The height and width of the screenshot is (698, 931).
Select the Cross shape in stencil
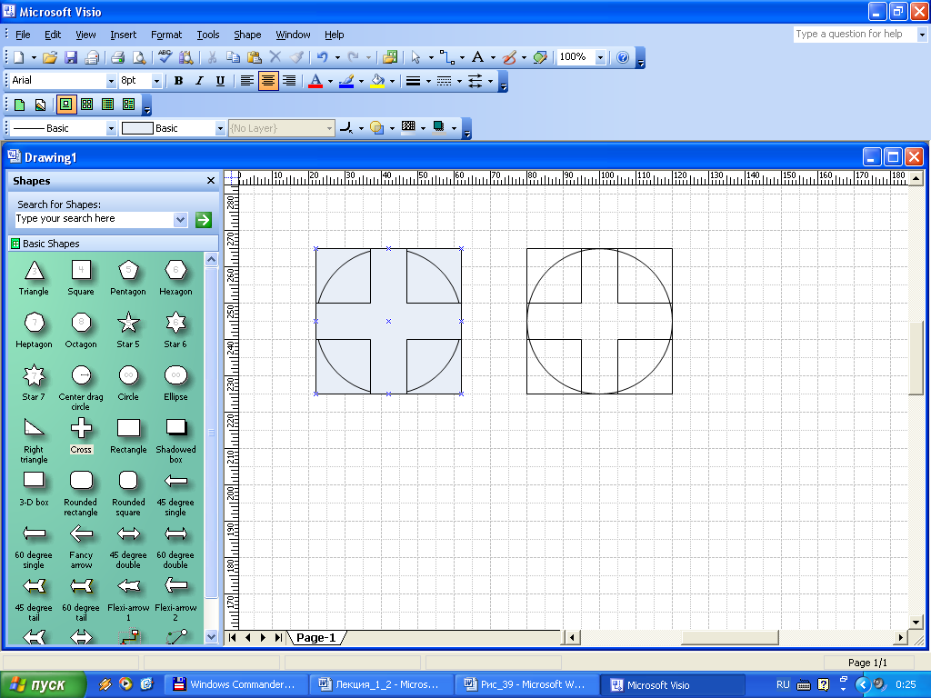tap(81, 435)
